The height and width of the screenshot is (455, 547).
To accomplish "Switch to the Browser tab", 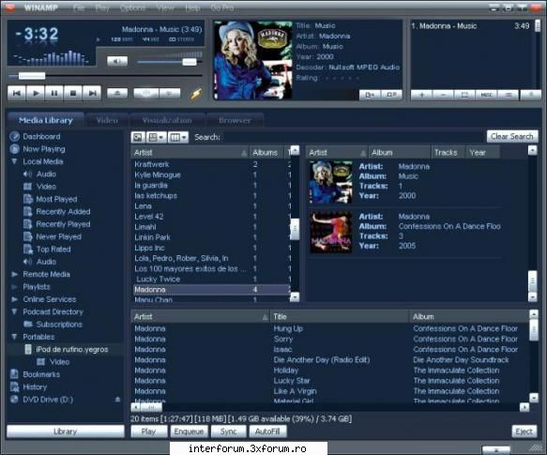I will pyautogui.click(x=235, y=120).
